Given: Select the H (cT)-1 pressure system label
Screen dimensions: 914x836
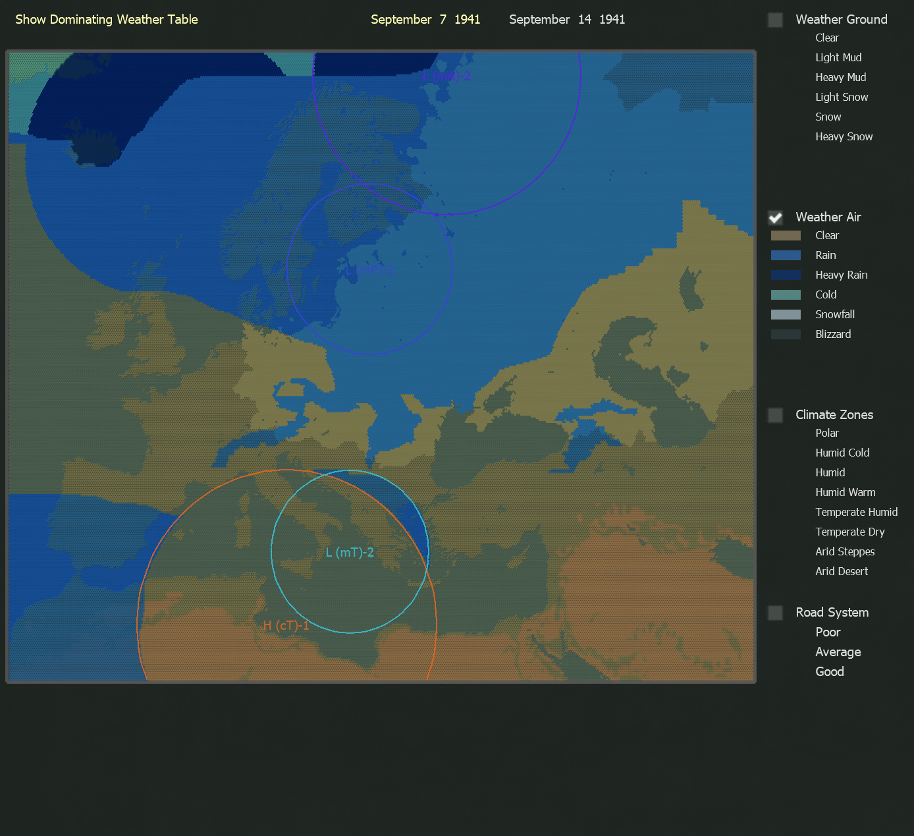Looking at the screenshot, I should point(286,626).
